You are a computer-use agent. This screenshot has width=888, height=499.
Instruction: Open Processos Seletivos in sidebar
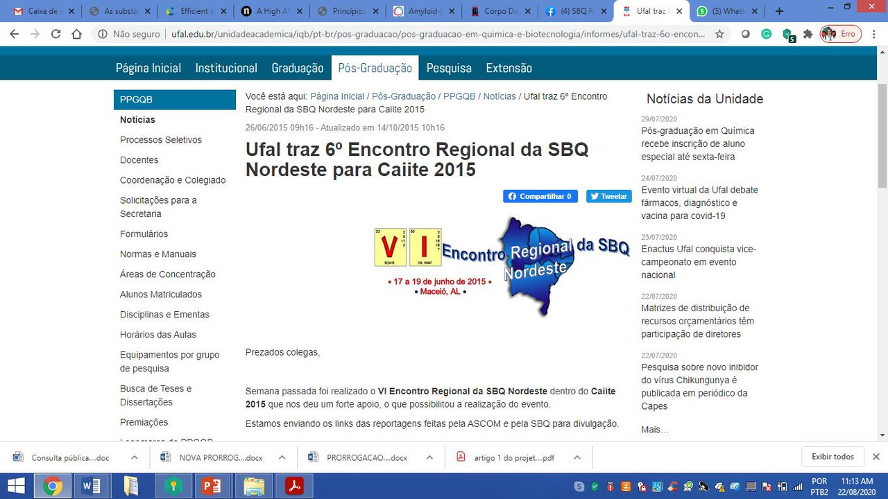click(x=161, y=139)
